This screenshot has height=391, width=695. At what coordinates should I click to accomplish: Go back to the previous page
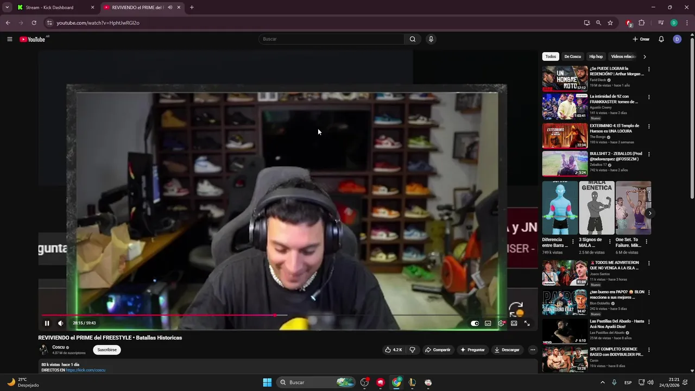(8, 23)
